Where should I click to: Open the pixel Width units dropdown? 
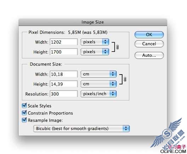tap(95, 42)
